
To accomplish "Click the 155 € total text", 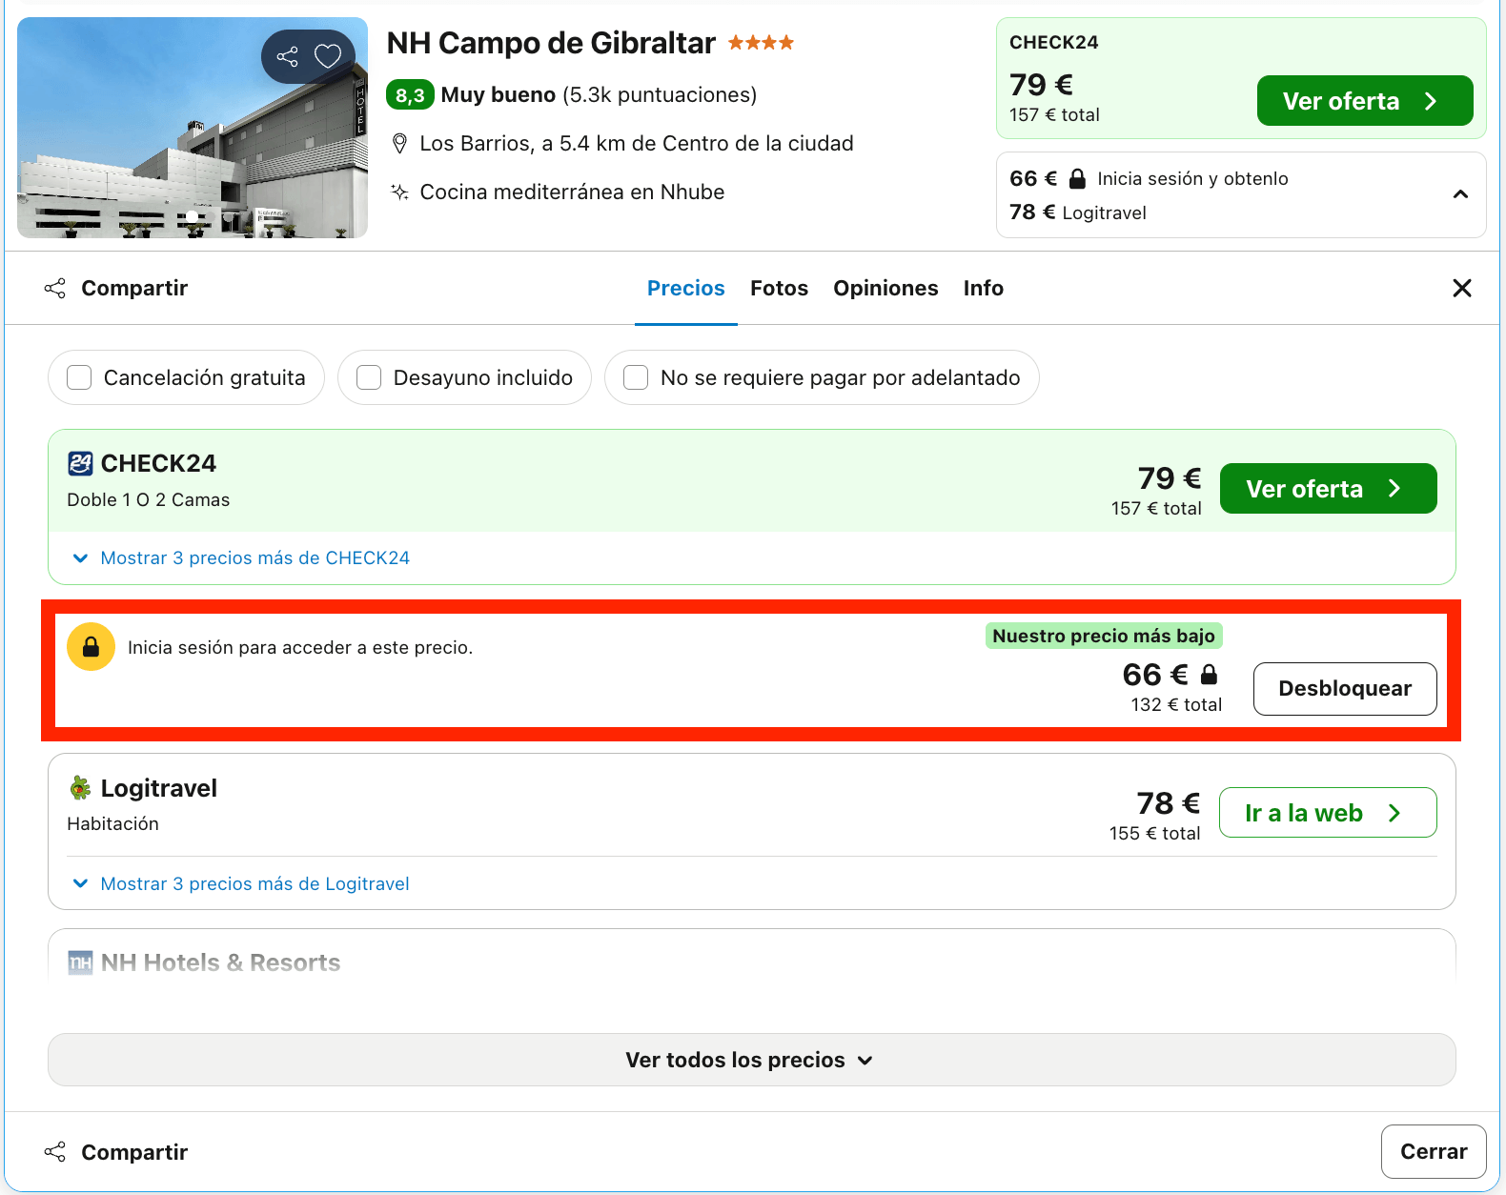I will (x=1154, y=833).
